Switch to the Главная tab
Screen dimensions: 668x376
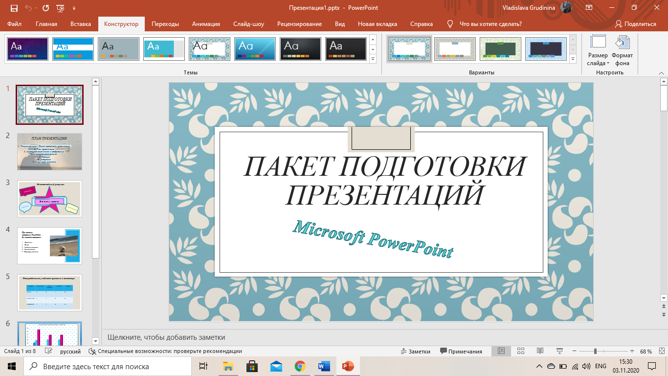pyautogui.click(x=46, y=24)
